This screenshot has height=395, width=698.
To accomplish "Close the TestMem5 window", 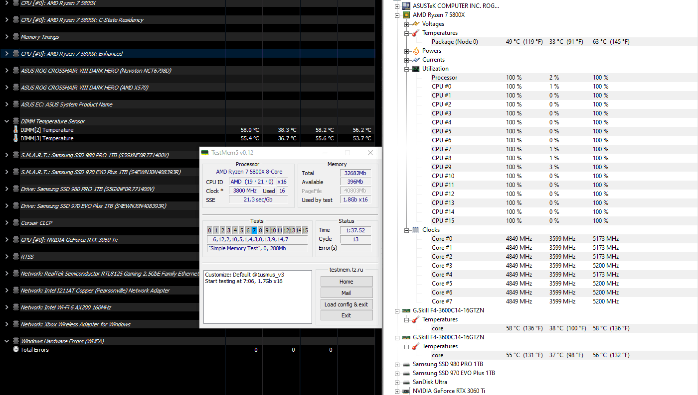I will [x=370, y=153].
